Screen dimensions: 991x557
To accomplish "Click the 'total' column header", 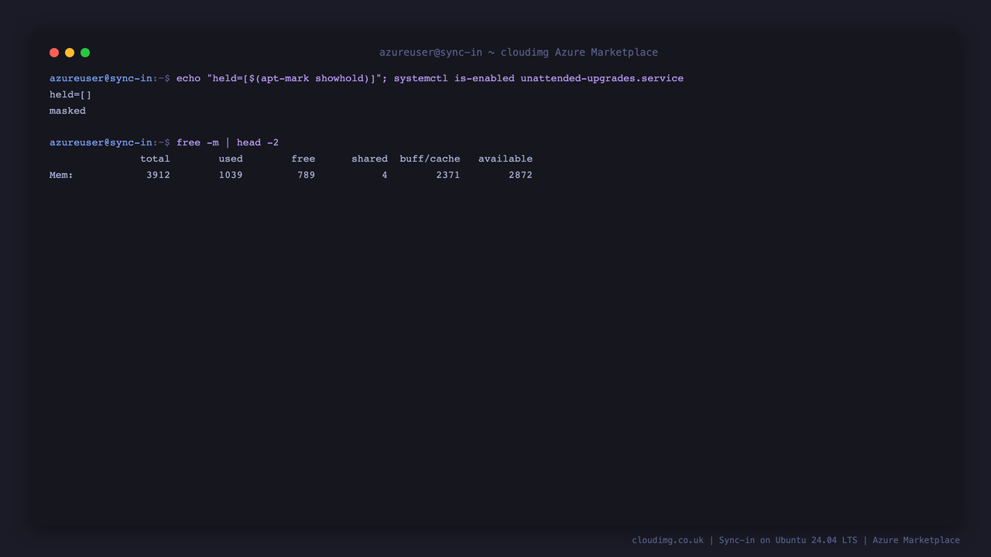I will [155, 159].
